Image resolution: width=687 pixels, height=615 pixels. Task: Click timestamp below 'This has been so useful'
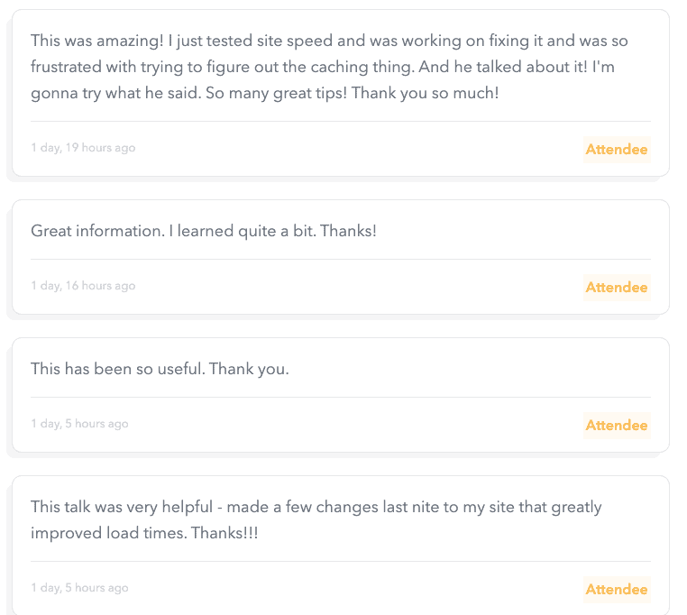click(x=79, y=424)
